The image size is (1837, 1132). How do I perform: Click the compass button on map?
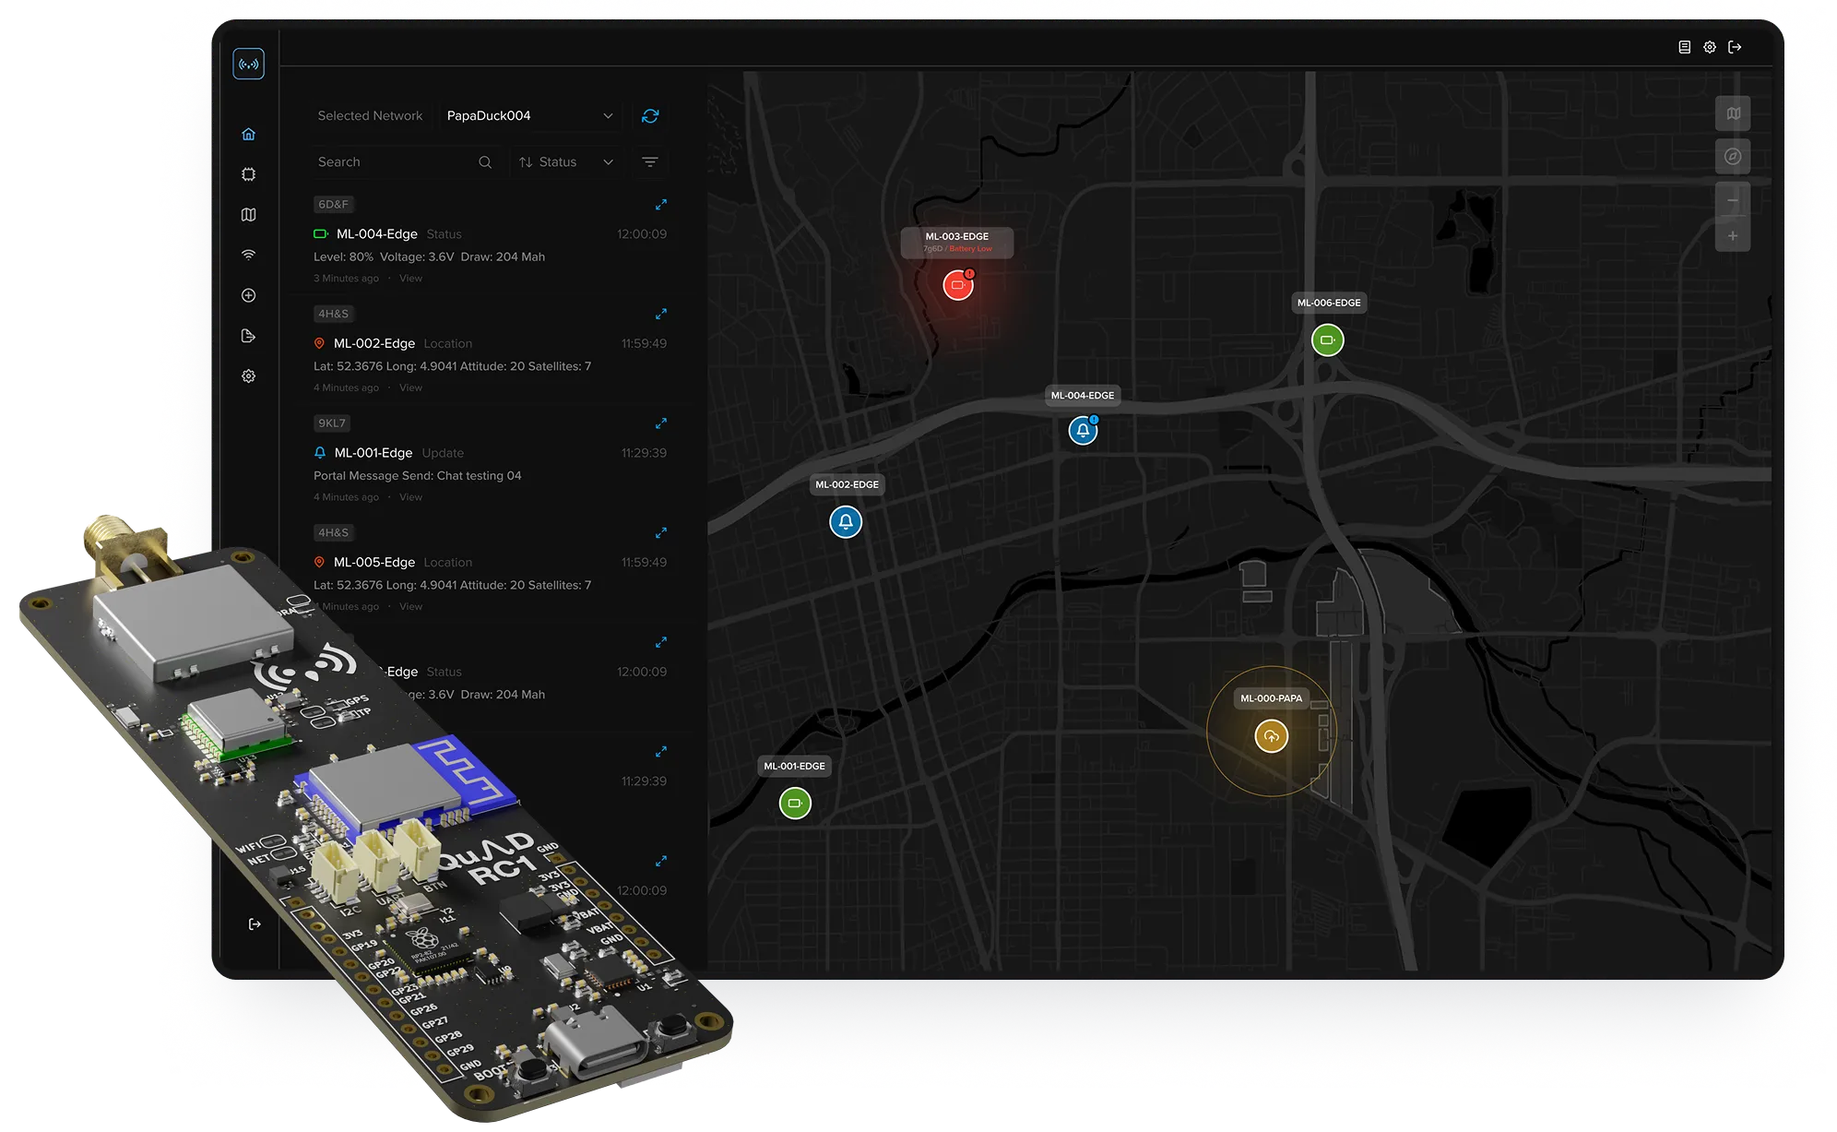point(1733,157)
